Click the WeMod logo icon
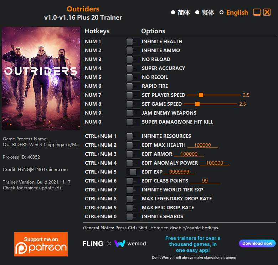This screenshot has width=278, height=265. pyautogui.click(x=120, y=244)
